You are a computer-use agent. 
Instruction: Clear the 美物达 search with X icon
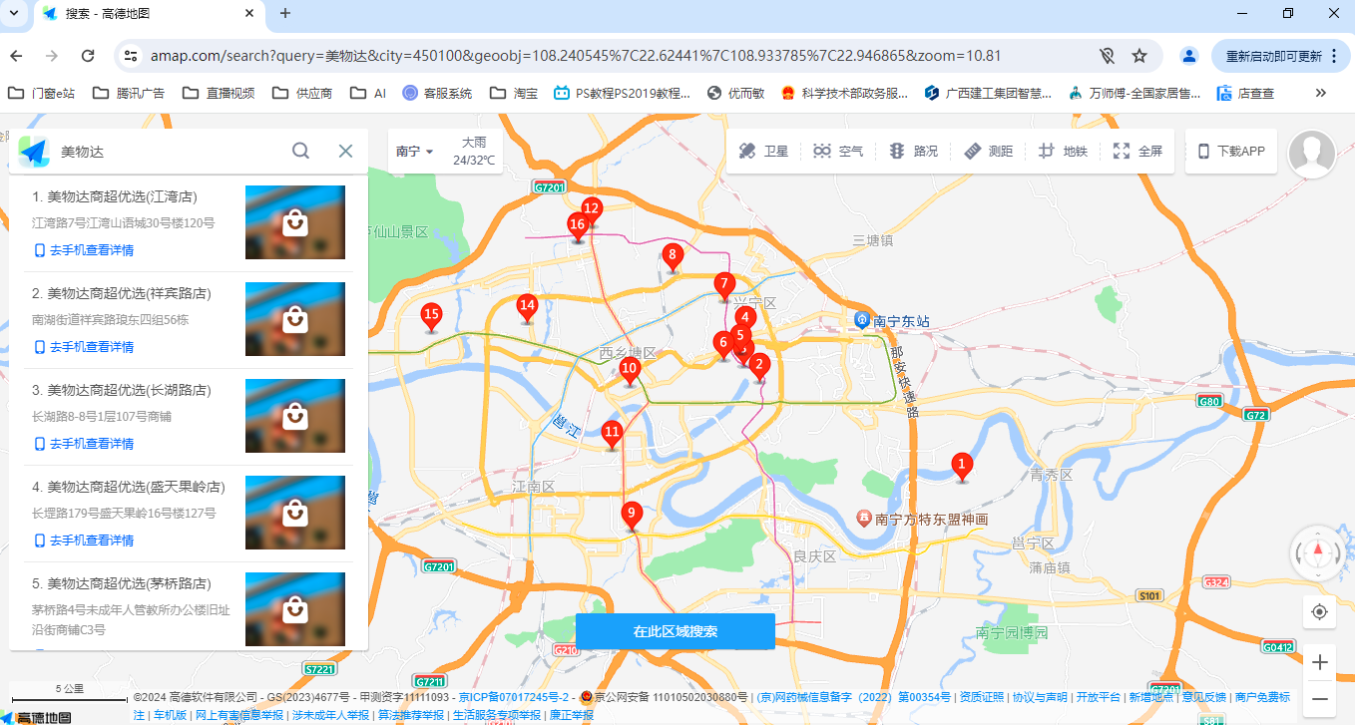tap(345, 151)
